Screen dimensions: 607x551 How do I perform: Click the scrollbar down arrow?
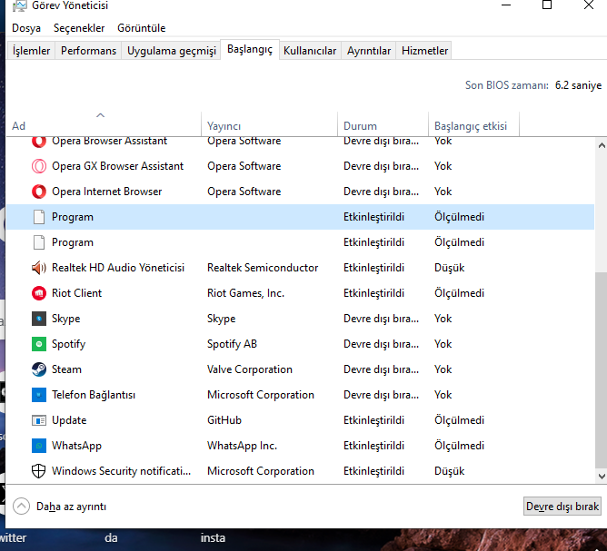click(x=602, y=477)
